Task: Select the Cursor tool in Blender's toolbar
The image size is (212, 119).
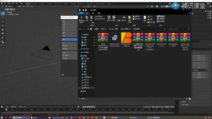Action: tap(3, 17)
